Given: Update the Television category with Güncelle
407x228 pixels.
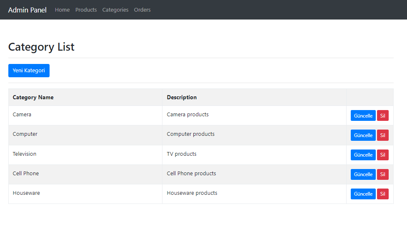Looking at the screenshot, I should [x=363, y=155].
